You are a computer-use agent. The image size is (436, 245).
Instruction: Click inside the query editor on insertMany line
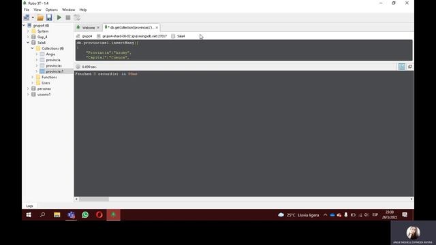pyautogui.click(x=108, y=43)
